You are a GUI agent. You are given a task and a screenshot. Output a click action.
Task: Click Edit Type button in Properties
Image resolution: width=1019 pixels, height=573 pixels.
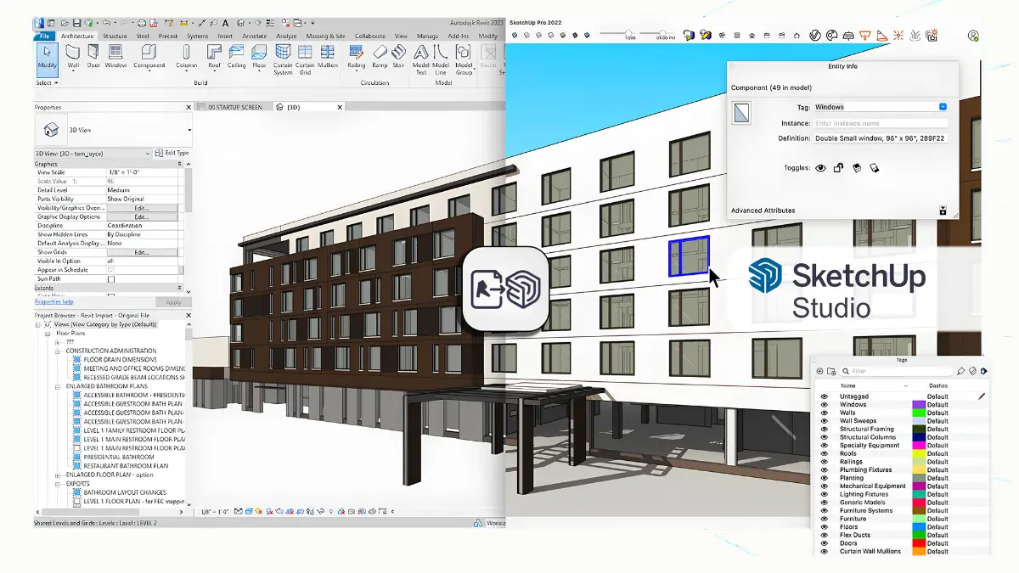(x=173, y=153)
